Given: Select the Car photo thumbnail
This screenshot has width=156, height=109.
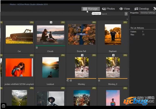Looking at the screenshot, I should coord(19,34).
